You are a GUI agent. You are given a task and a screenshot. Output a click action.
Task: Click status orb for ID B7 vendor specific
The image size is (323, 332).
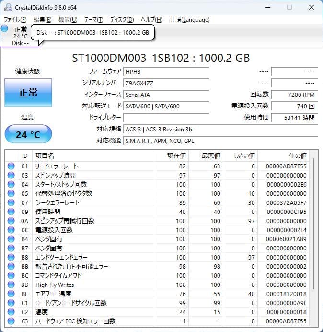click(11, 248)
